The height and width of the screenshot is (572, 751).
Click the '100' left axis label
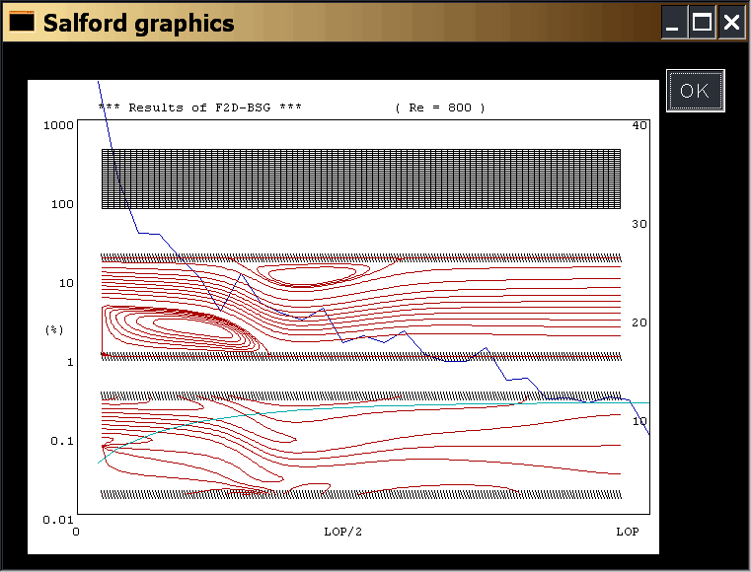click(x=62, y=204)
